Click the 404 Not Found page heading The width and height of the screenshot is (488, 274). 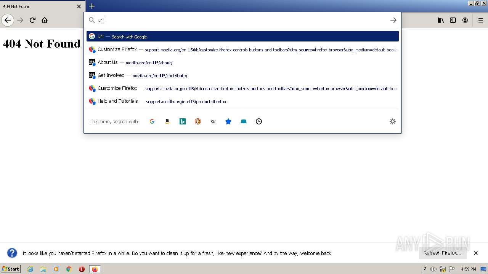[42, 44]
